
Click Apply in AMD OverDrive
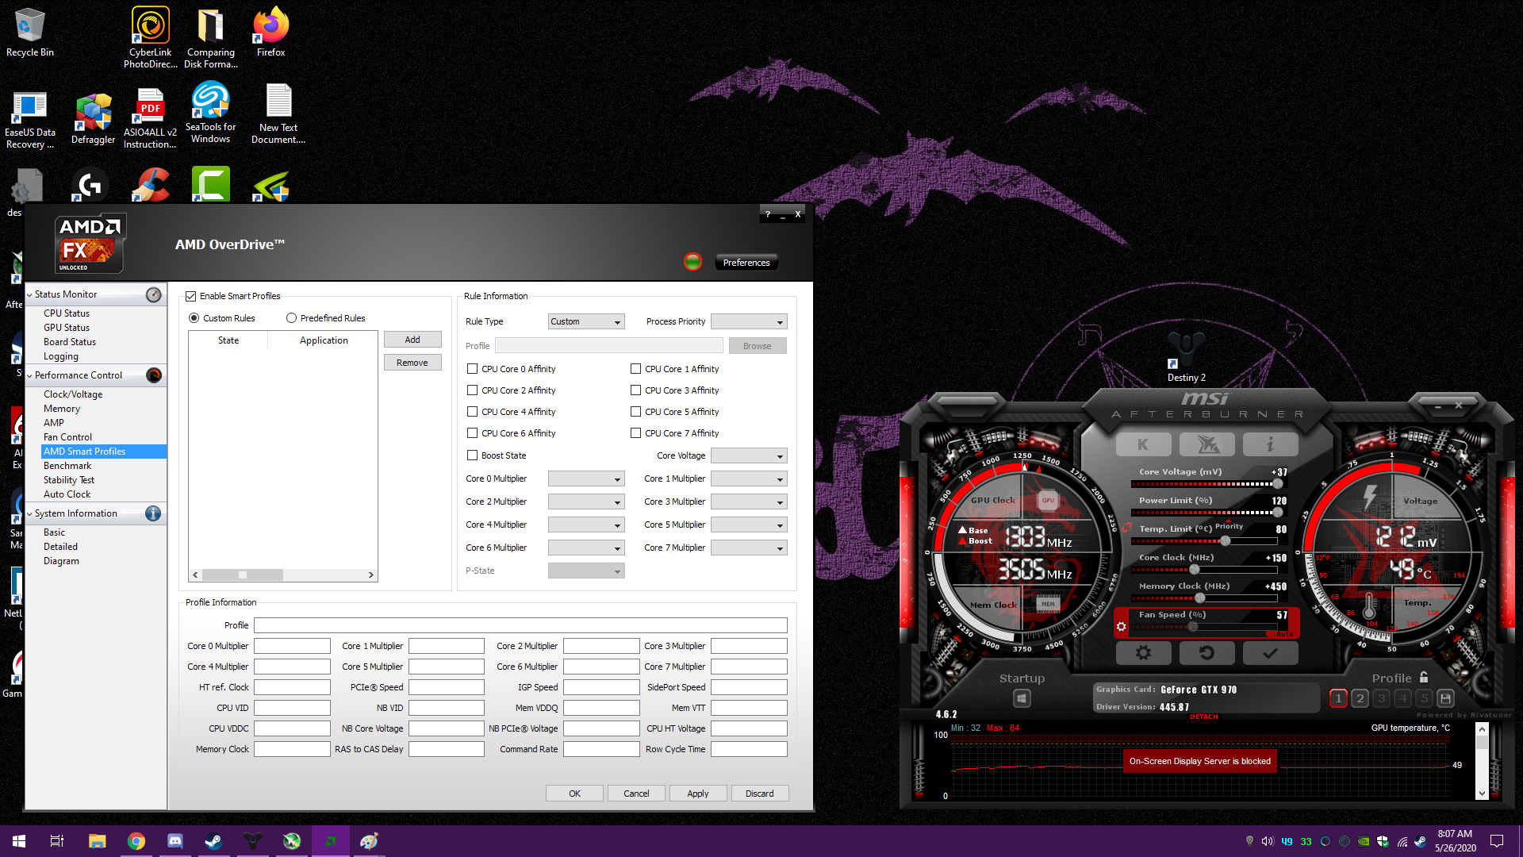point(698,794)
